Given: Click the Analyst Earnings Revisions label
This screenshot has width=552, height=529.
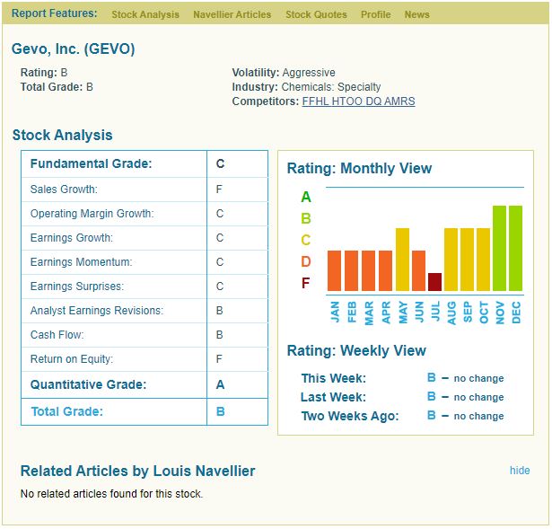Looking at the screenshot, I should pos(97,311).
